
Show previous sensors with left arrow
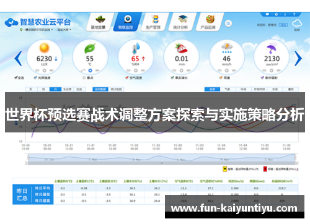pyautogui.click(x=18, y=59)
